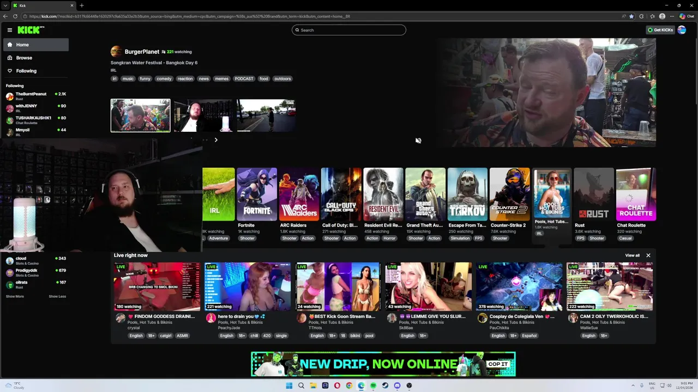The height and width of the screenshot is (392, 698).
Task: Click the Get KICKs button
Action: [x=660, y=30]
